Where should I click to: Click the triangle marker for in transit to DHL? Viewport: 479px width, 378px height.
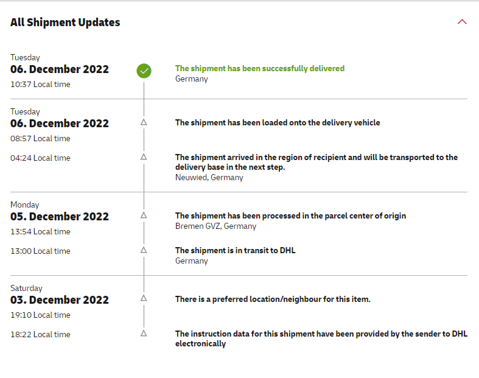tap(144, 250)
